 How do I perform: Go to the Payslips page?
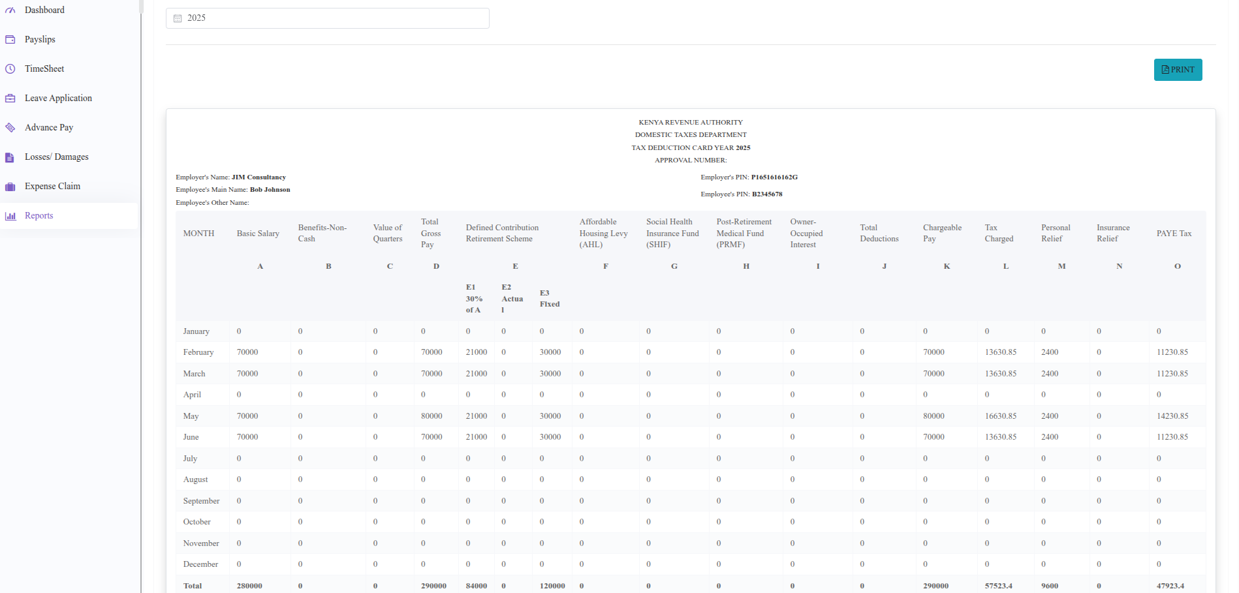[40, 40]
